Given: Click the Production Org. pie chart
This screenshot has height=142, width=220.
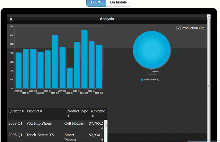Looking at the screenshot, I should [152, 50].
